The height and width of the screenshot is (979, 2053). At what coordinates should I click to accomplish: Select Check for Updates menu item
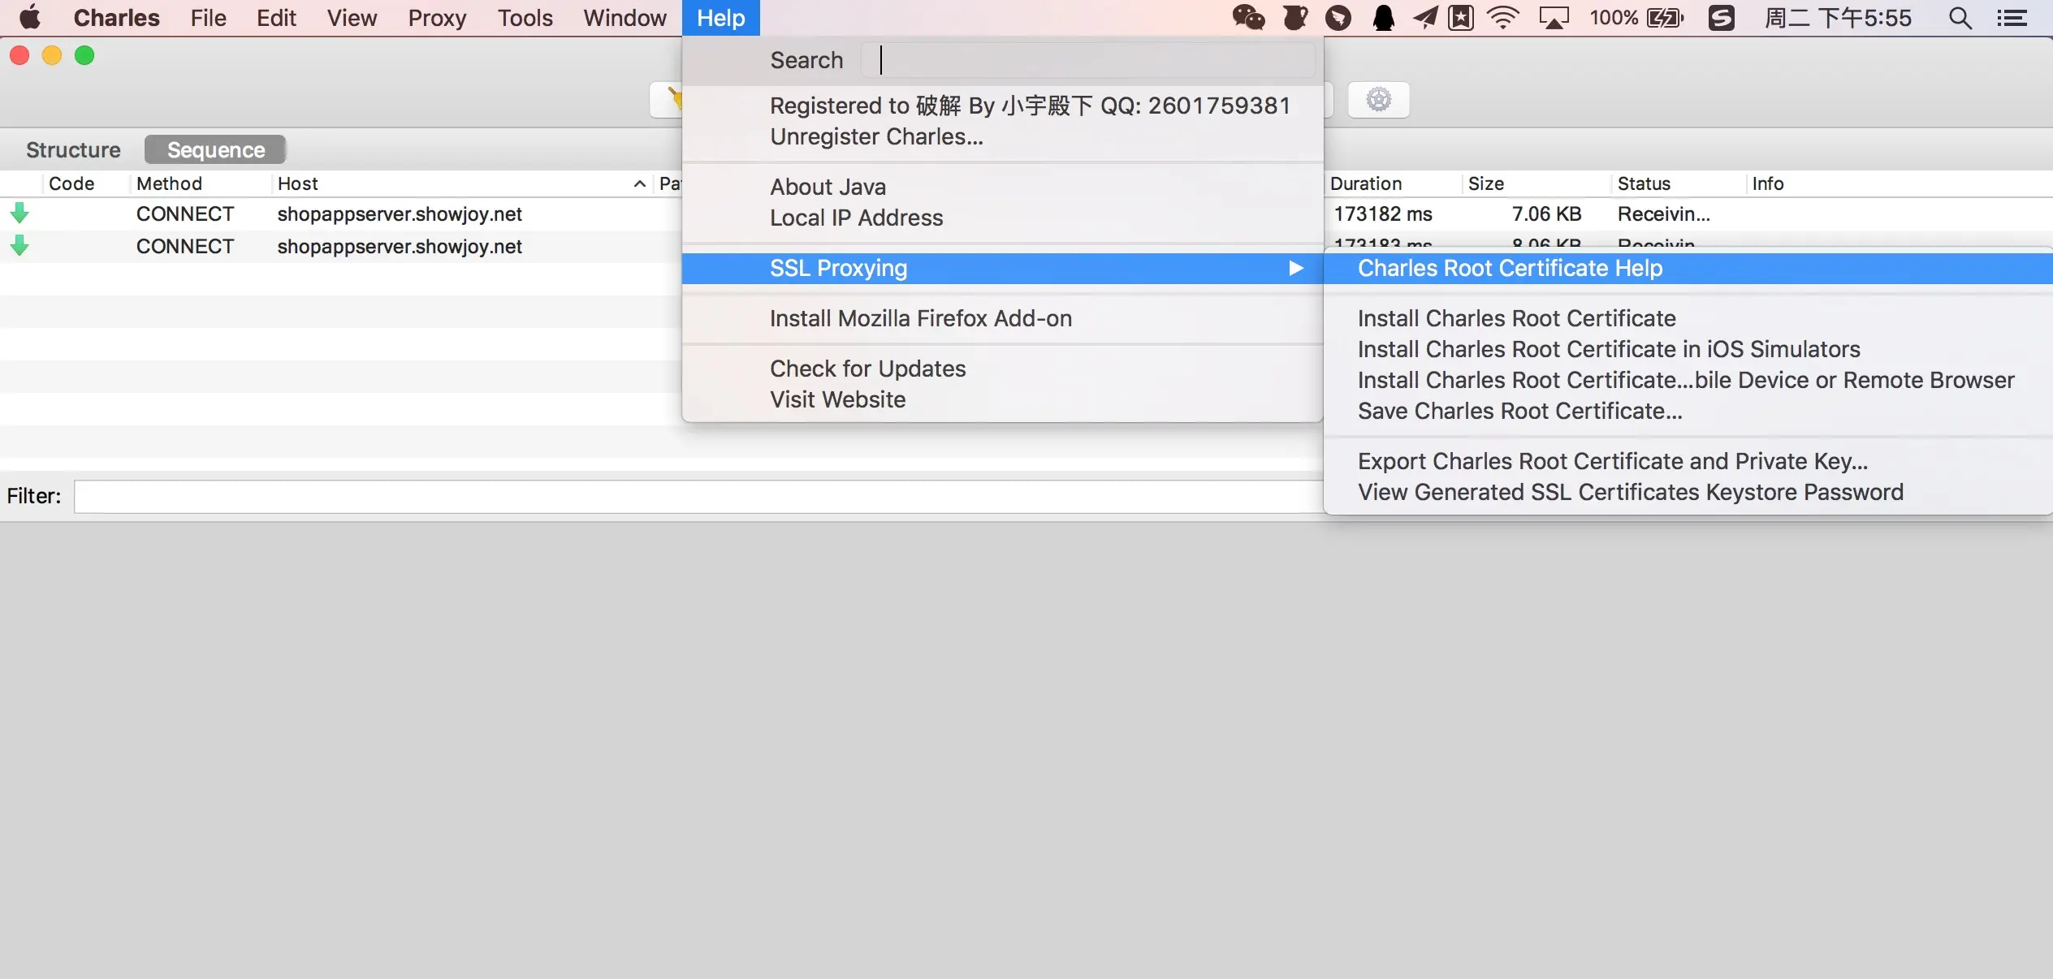(867, 369)
